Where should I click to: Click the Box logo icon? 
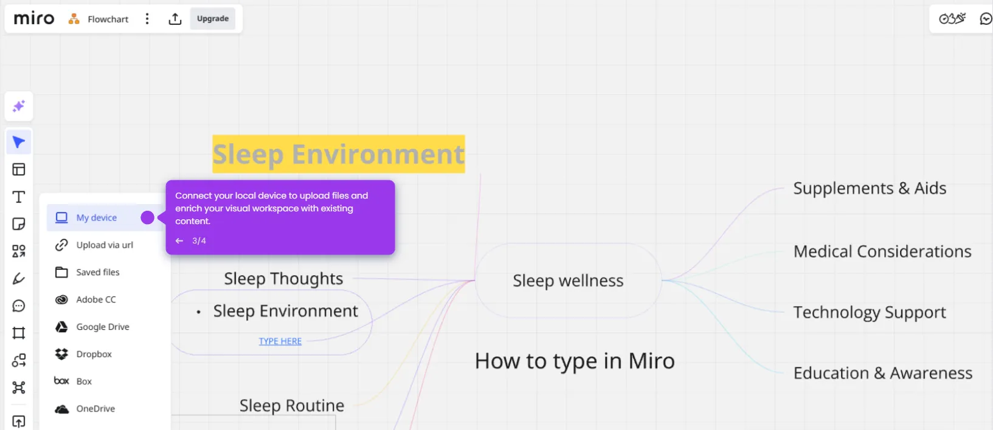coord(61,381)
